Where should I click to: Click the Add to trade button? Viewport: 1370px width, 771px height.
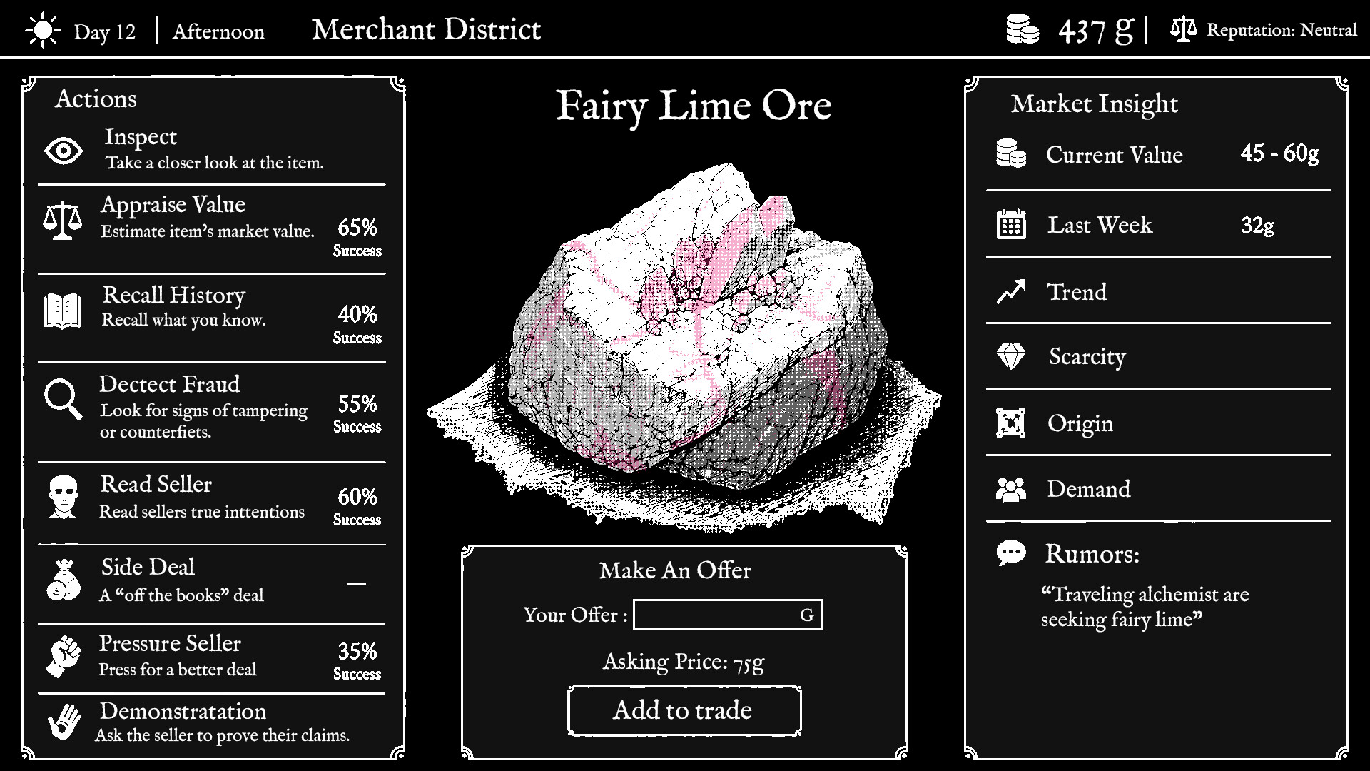pos(684,710)
